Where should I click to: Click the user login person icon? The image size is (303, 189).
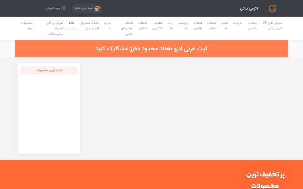tap(64, 8)
